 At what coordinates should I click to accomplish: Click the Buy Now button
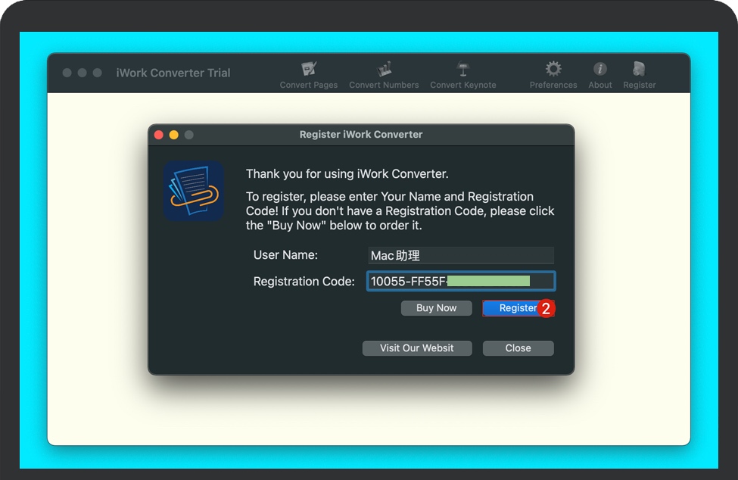(x=436, y=308)
